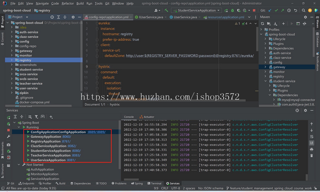Viewport: 320px width, 192px height.
Task: Add a service with the plus icon
Action: pos(51,117)
